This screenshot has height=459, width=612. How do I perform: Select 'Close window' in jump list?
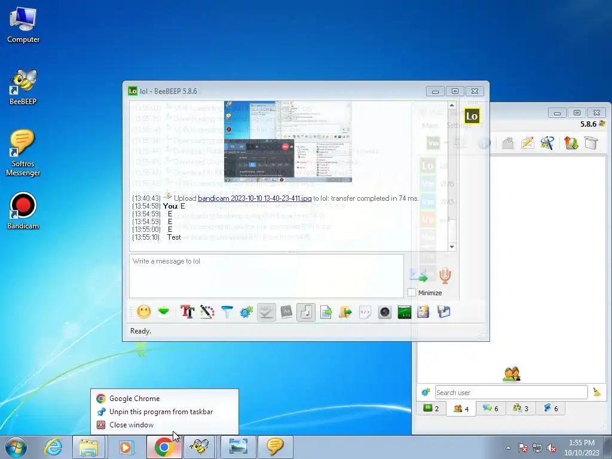tap(165, 425)
